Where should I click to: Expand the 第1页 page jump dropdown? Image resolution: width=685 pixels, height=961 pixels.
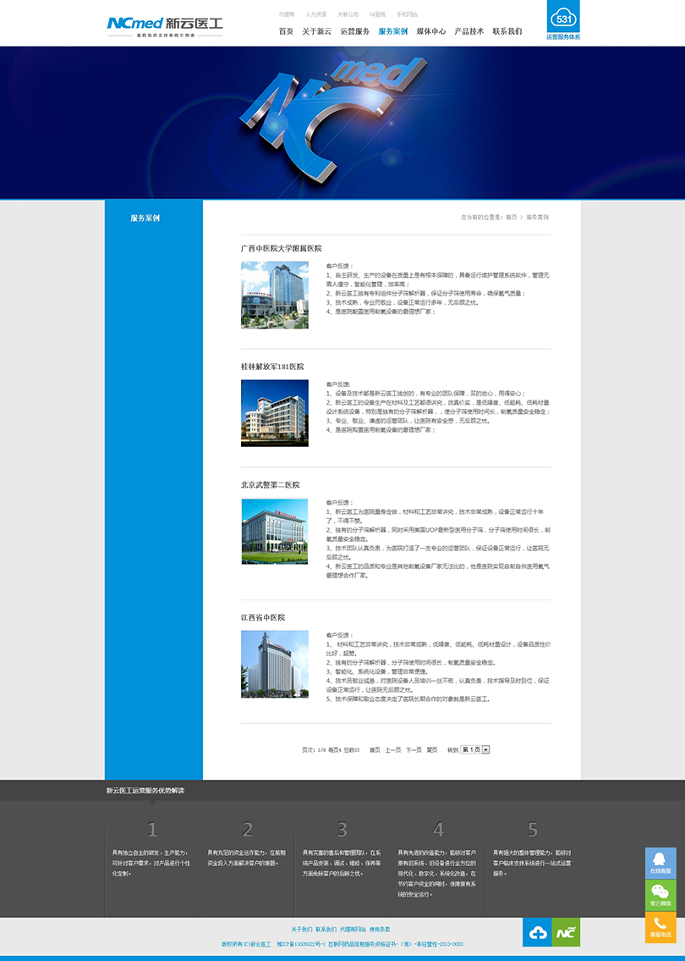(x=485, y=749)
